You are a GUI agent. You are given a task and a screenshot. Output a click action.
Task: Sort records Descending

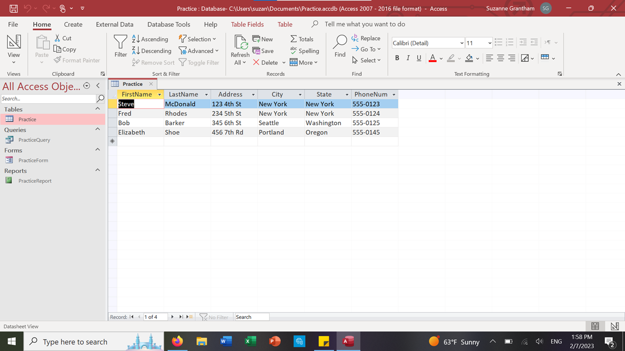pyautogui.click(x=152, y=51)
